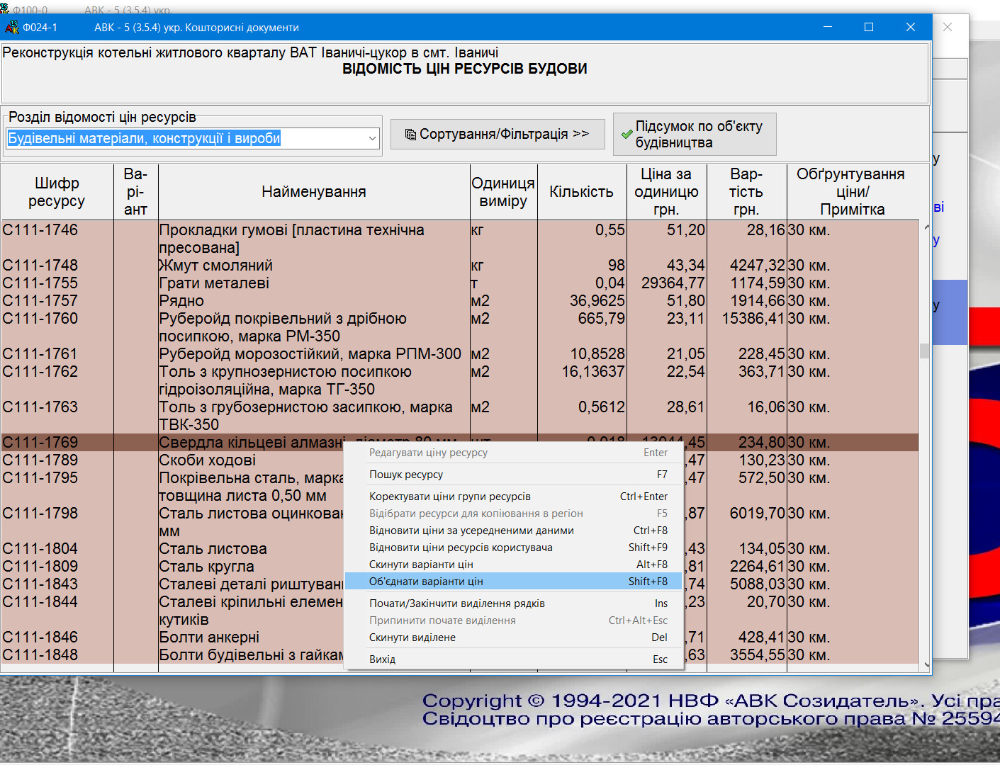Select Коректувати ціни групи ресурсів
1000x765 pixels.
point(514,497)
